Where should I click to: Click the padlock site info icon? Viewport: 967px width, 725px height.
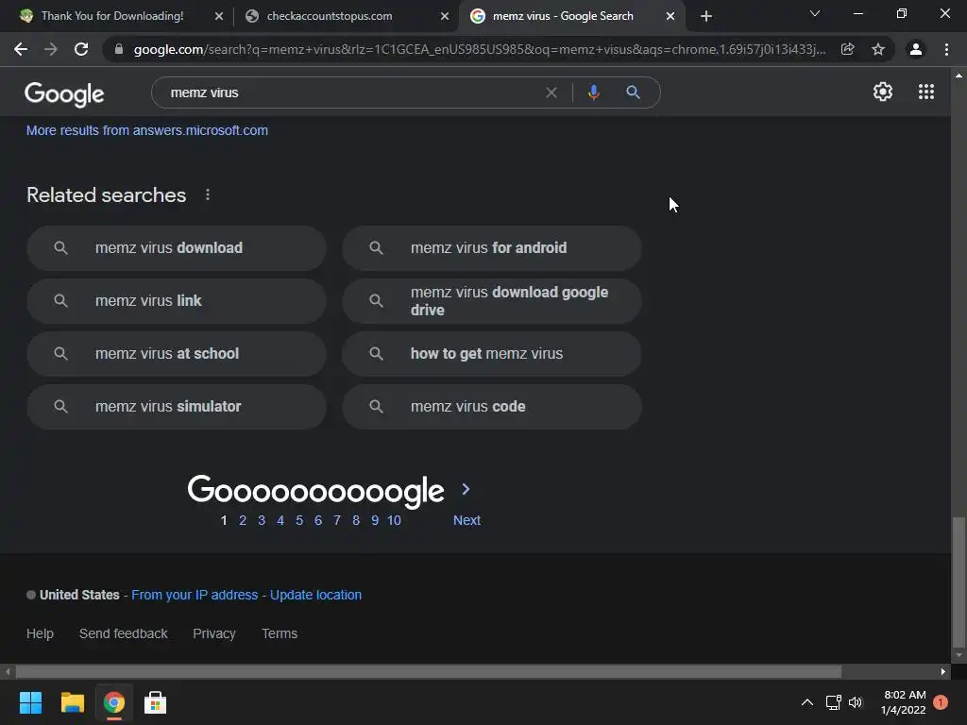(119, 49)
